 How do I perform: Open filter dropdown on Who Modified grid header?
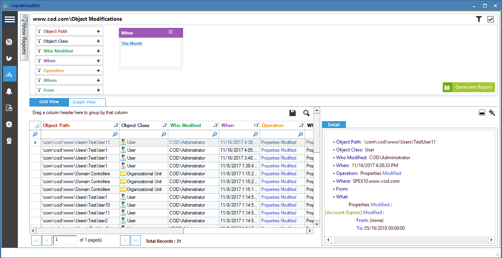(215, 125)
